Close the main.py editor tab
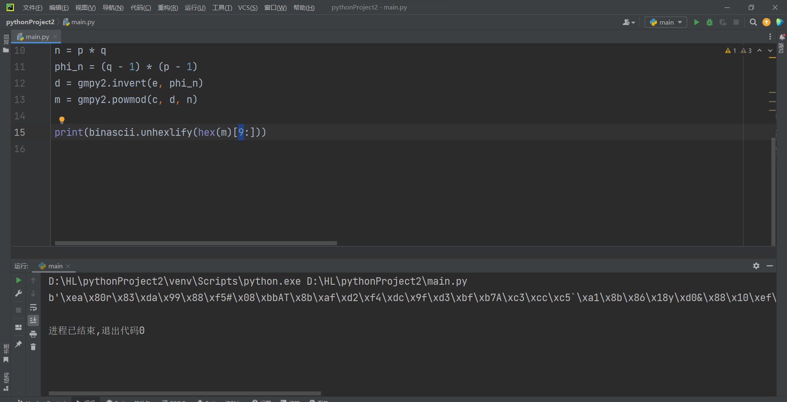Image resolution: width=787 pixels, height=402 pixels. click(55, 37)
